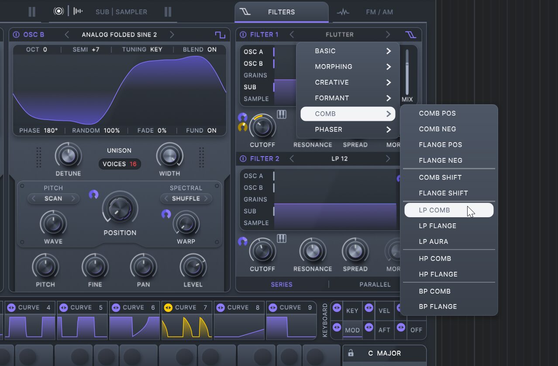Disable Filter 1 with its power button
The image size is (558, 366).
[243, 35]
